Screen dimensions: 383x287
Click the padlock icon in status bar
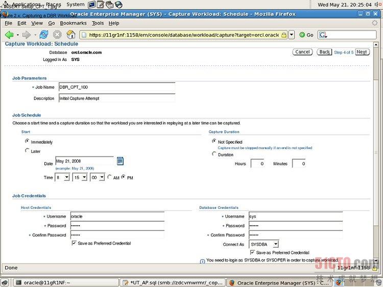tap(374, 268)
